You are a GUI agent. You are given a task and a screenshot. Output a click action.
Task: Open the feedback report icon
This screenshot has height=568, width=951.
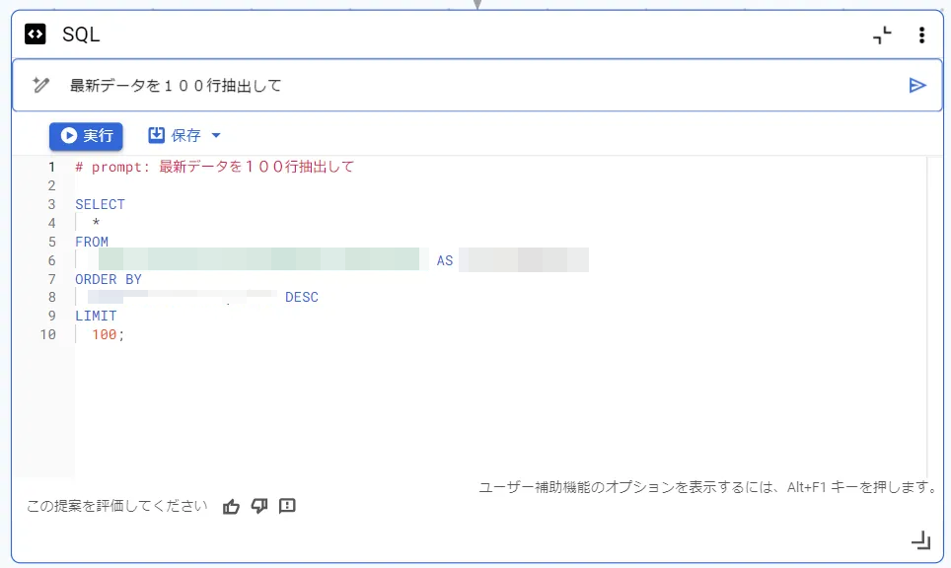pos(286,505)
